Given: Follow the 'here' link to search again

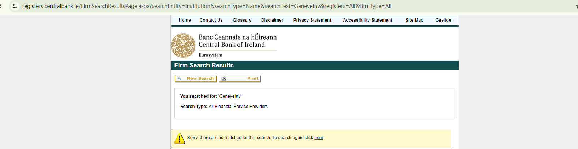Looking at the screenshot, I should (319, 138).
